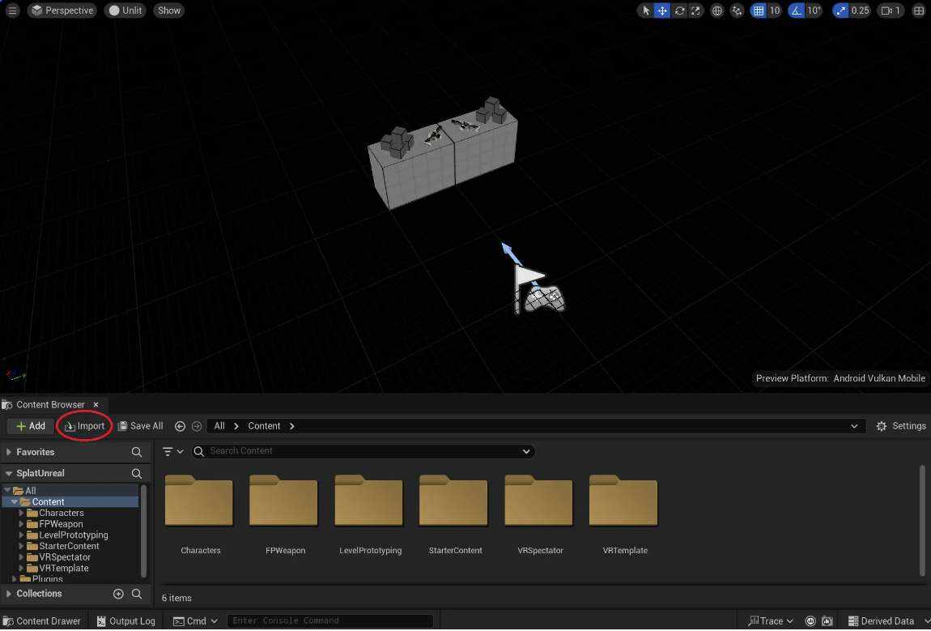This screenshot has height=631, width=931.
Task: Open the Perspective view mode dropdown
Action: (62, 11)
